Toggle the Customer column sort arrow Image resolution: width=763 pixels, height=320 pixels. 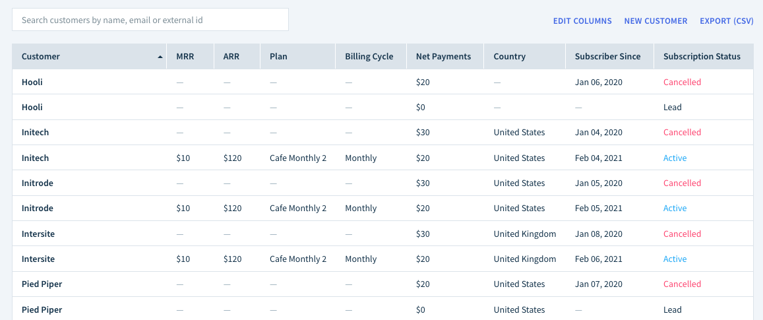click(160, 57)
